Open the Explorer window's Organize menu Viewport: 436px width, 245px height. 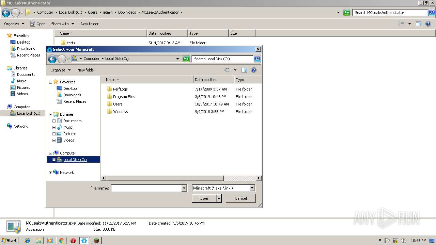[x=14, y=24]
